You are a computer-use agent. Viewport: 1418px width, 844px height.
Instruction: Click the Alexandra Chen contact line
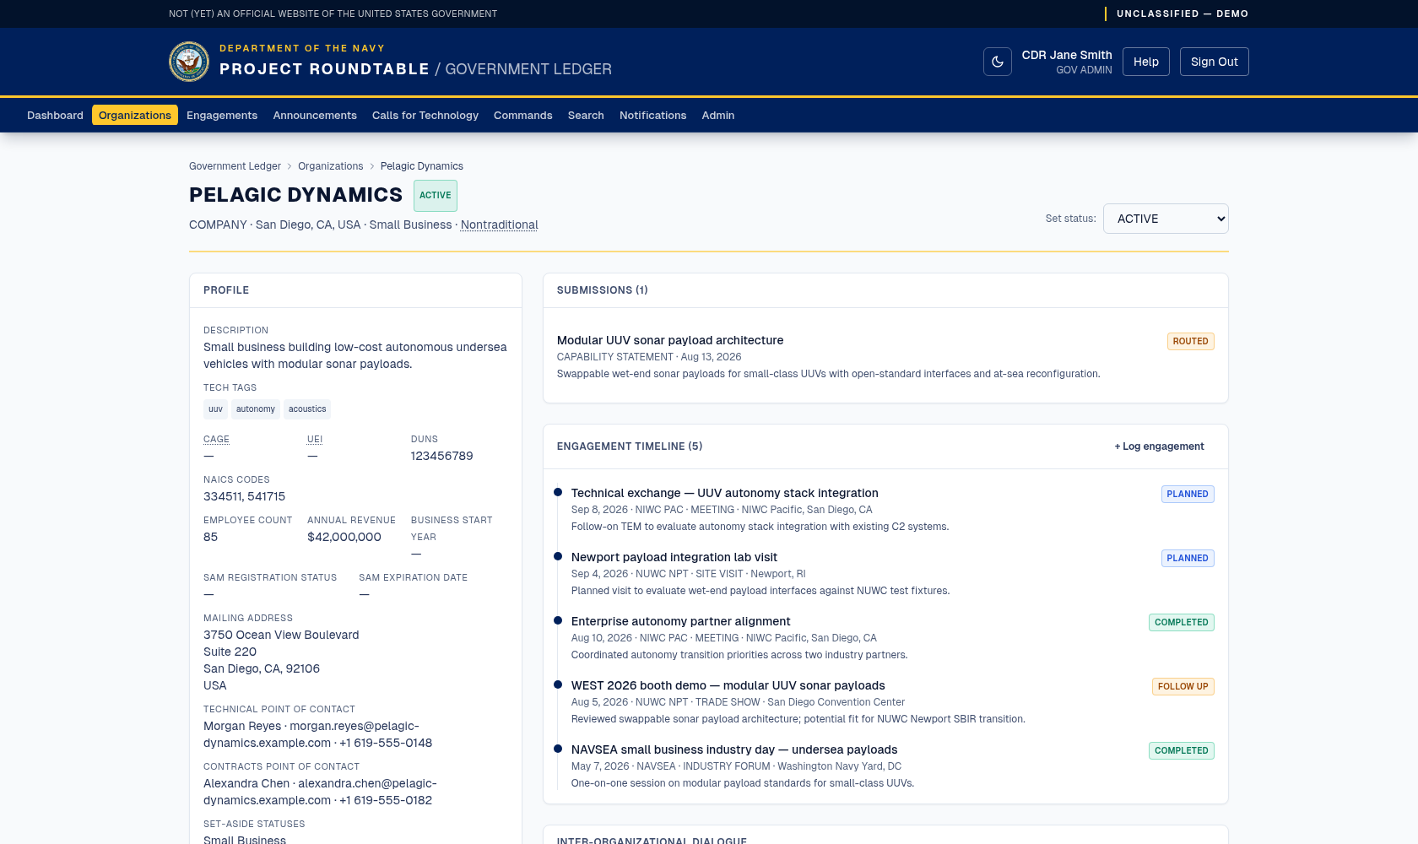(x=320, y=792)
